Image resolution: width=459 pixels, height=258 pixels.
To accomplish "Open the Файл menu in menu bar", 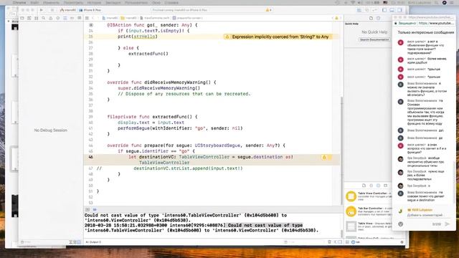I will pos(34,2).
